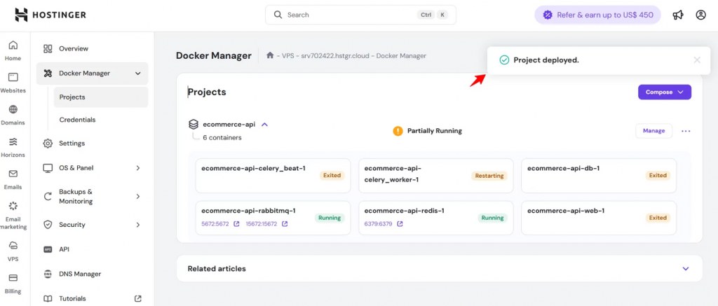Viewport: 718px width, 306px height.
Task: Select ecommerce-api-db-1 container card
Action: point(599,176)
